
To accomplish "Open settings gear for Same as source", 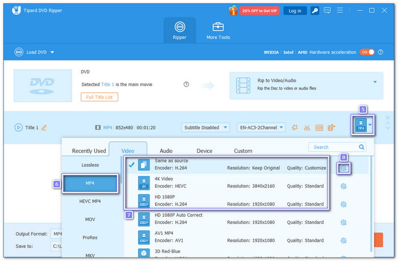I will pos(343,168).
